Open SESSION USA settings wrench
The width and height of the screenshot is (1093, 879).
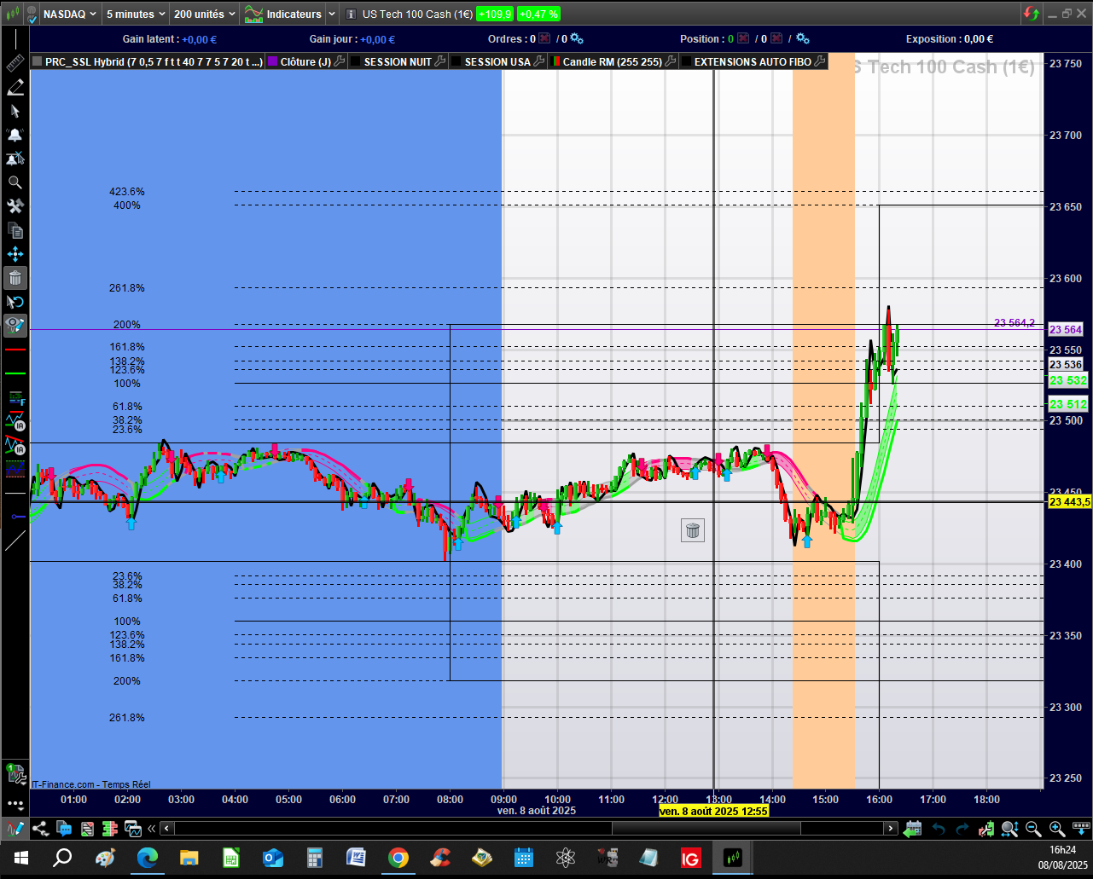tap(539, 61)
